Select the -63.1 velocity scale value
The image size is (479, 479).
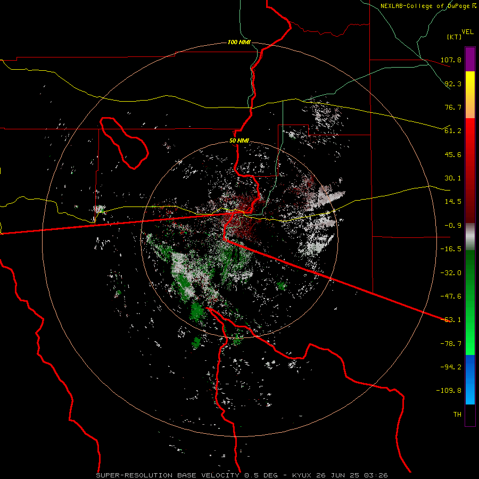(451, 320)
